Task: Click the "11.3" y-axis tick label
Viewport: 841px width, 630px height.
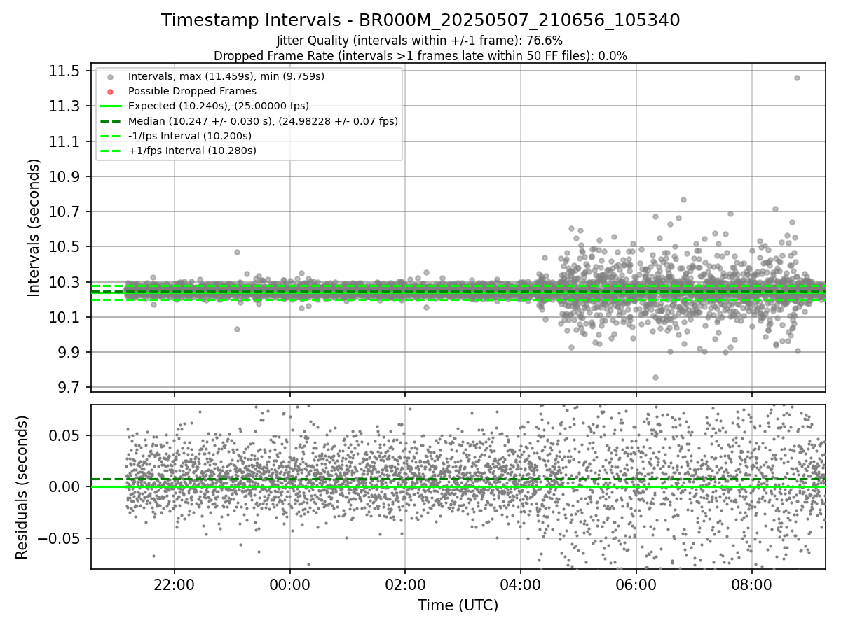Action: pyautogui.click(x=64, y=106)
